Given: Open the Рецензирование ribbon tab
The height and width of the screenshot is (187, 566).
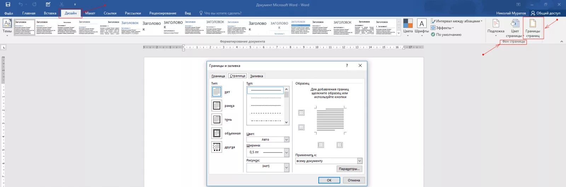Looking at the screenshot, I should click(163, 13).
